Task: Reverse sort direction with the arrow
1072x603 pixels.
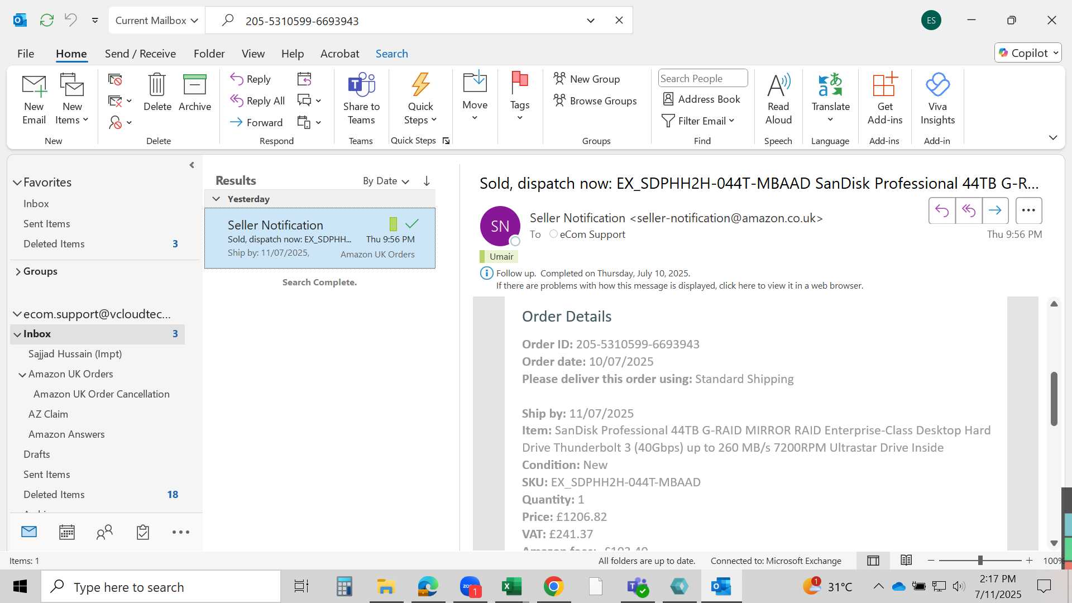Action: click(427, 181)
